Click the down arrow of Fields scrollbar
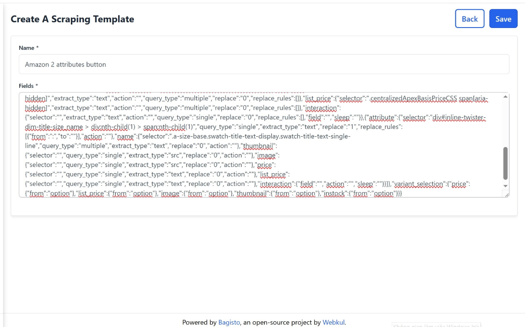The height and width of the screenshot is (327, 525). coord(505,186)
